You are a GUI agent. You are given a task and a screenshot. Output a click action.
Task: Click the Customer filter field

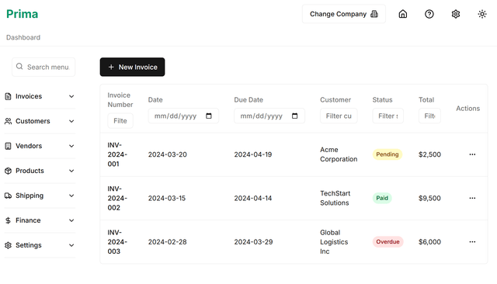click(x=339, y=116)
